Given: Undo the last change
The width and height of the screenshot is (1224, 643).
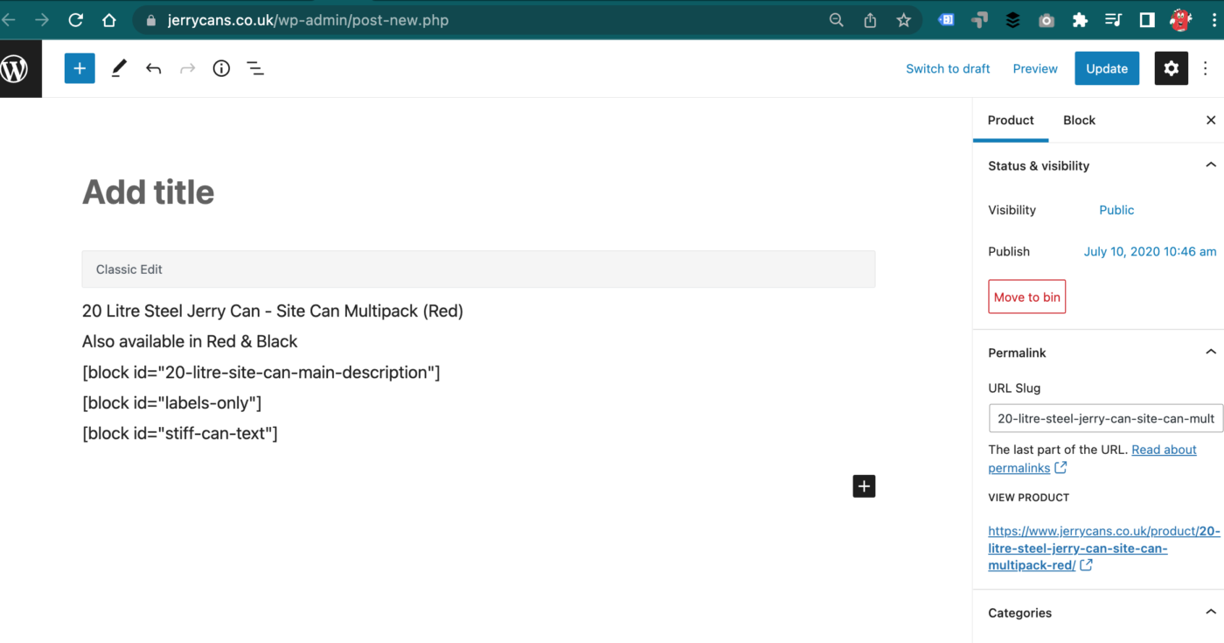Looking at the screenshot, I should [154, 68].
